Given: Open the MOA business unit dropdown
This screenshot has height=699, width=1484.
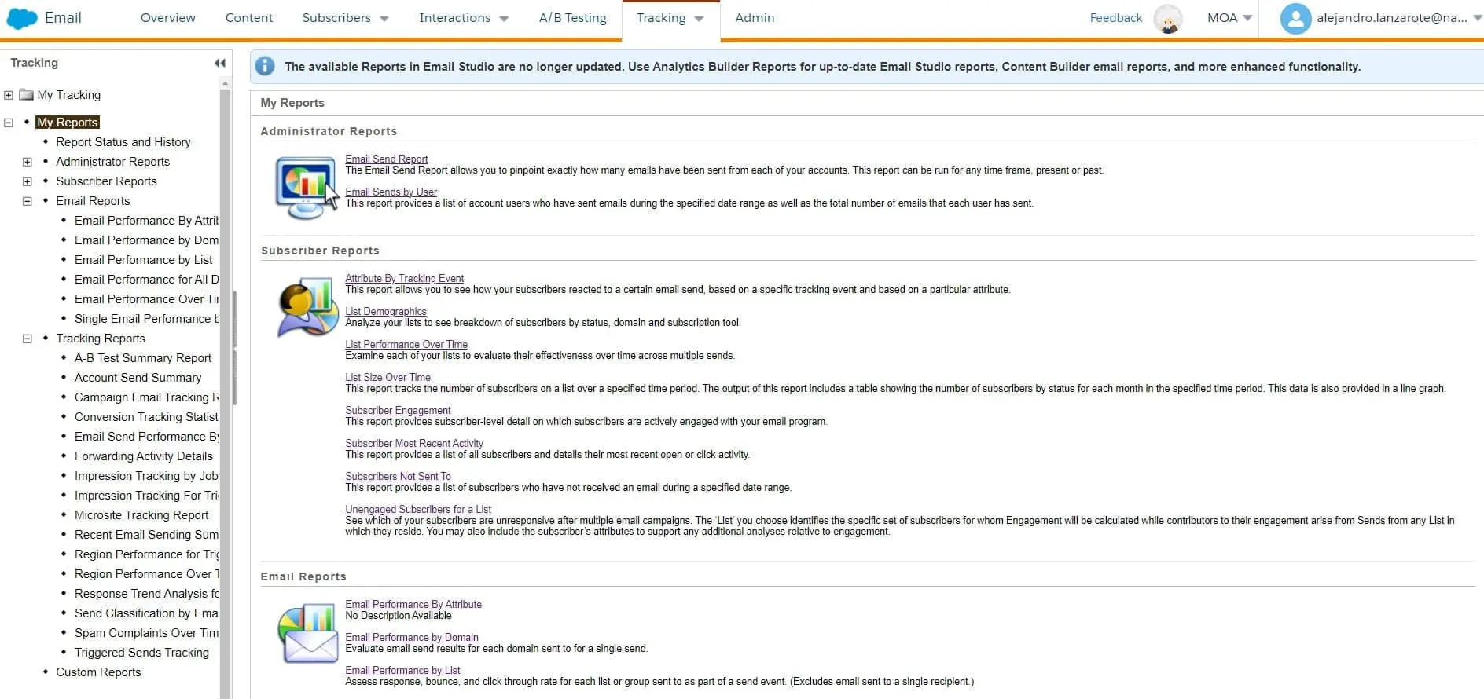Looking at the screenshot, I should pyautogui.click(x=1229, y=18).
